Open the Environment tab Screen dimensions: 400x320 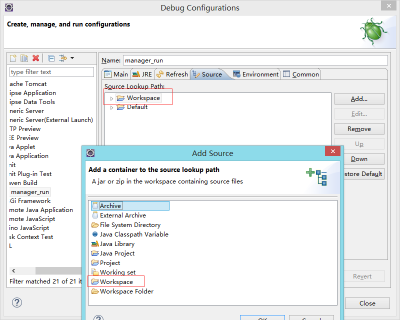[255, 74]
